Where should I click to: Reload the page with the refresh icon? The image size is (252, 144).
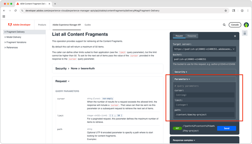(x=15, y=11)
